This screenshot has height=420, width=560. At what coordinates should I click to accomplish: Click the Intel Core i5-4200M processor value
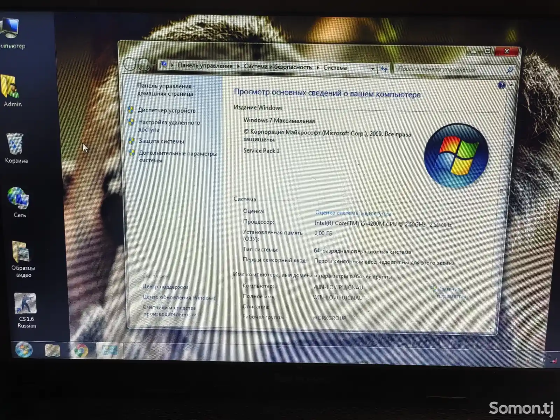point(383,224)
